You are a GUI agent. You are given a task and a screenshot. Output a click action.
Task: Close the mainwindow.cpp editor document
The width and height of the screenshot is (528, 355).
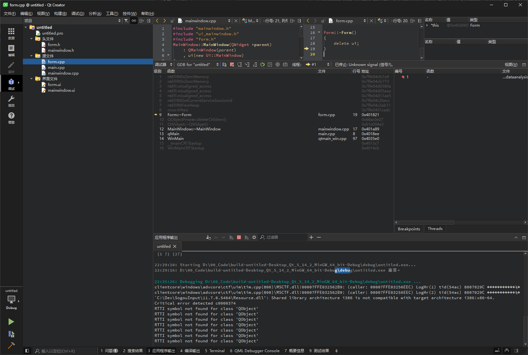pos(236,21)
